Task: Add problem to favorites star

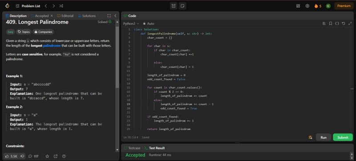Action: coord(47,156)
